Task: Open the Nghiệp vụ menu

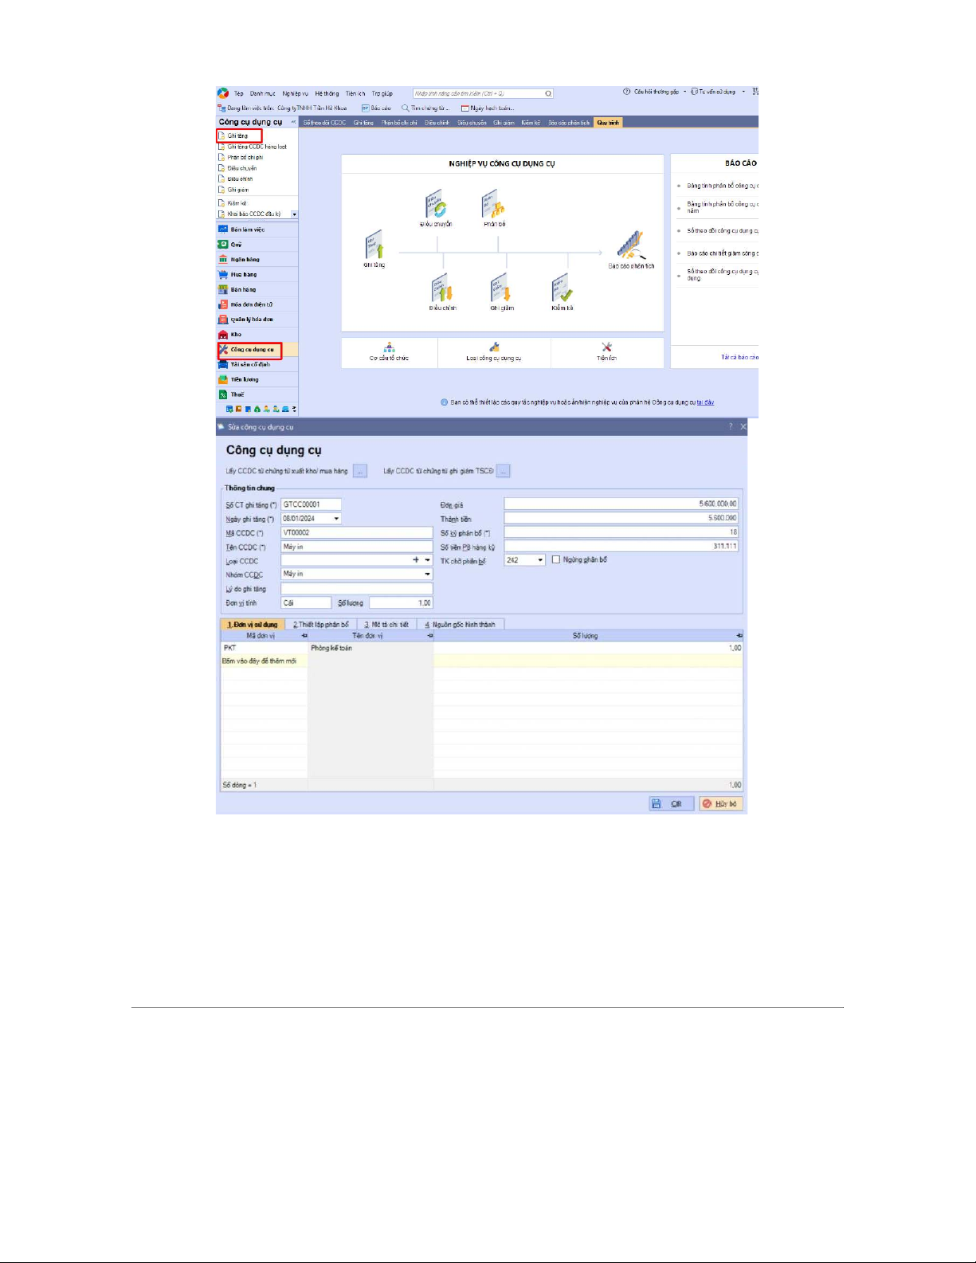Action: pos(295,93)
